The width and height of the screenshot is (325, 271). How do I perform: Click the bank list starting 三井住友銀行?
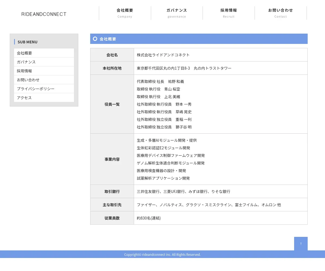click(x=184, y=191)
